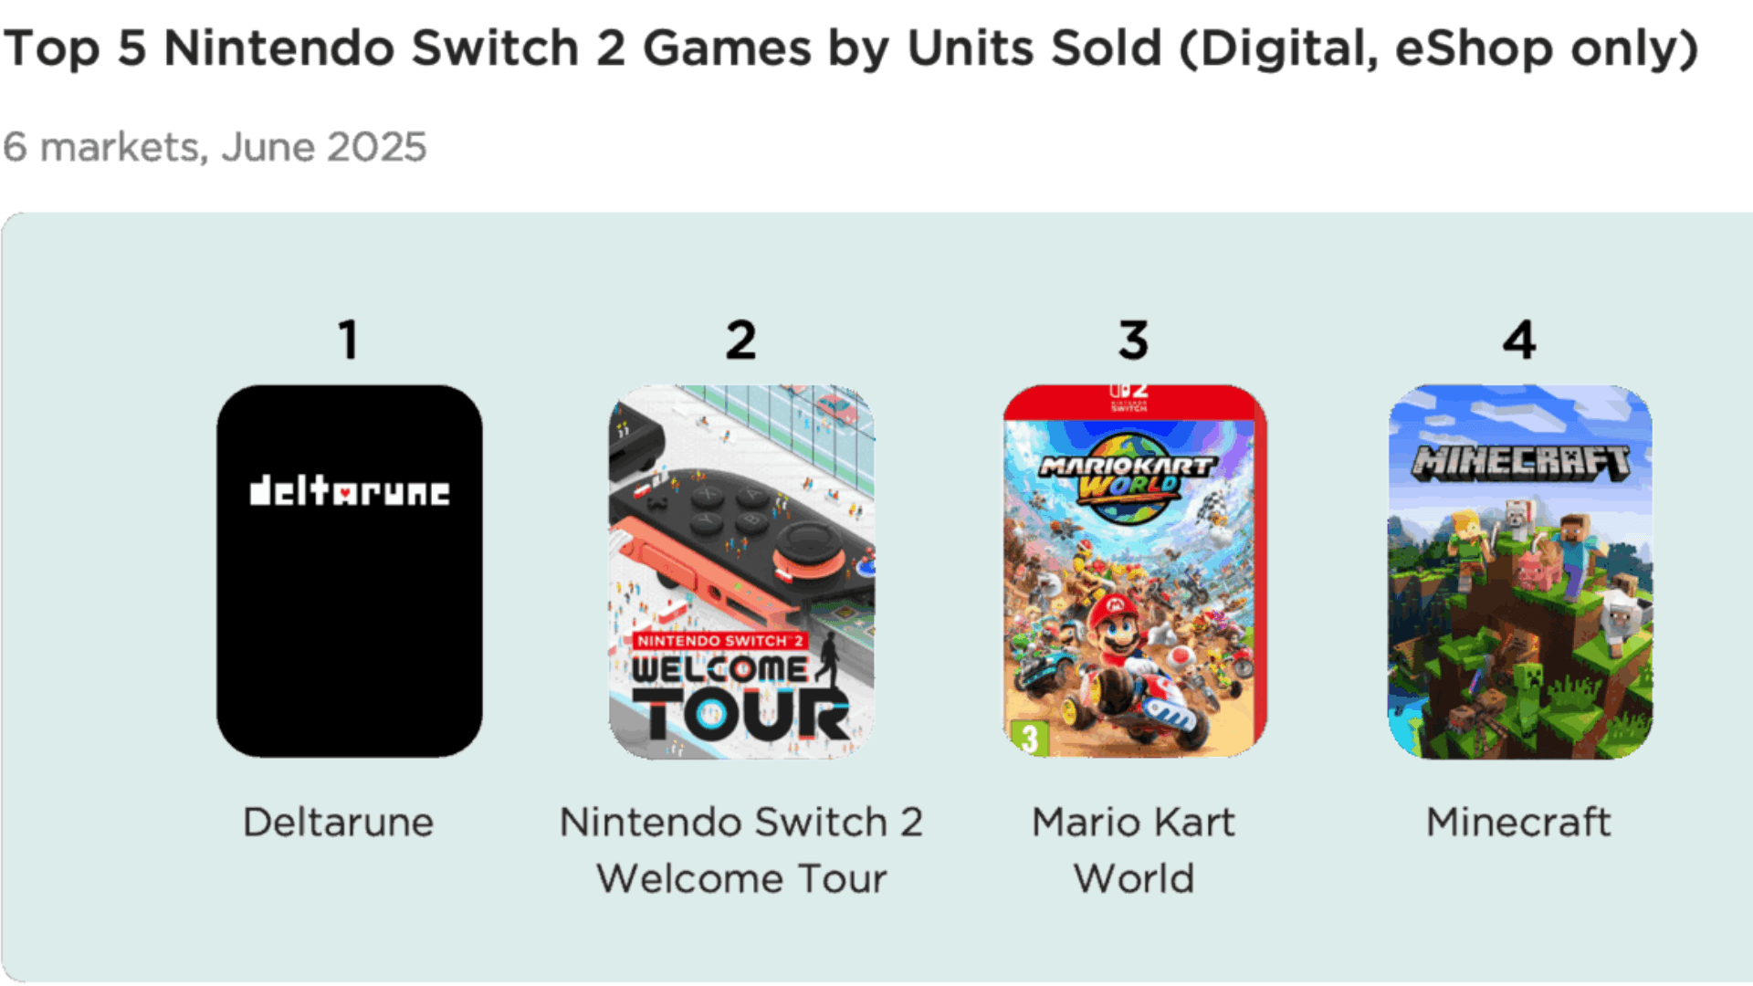Viewport: 1753px width, 986px height.
Task: Click the deltarune pixel logo
Action: (x=349, y=491)
